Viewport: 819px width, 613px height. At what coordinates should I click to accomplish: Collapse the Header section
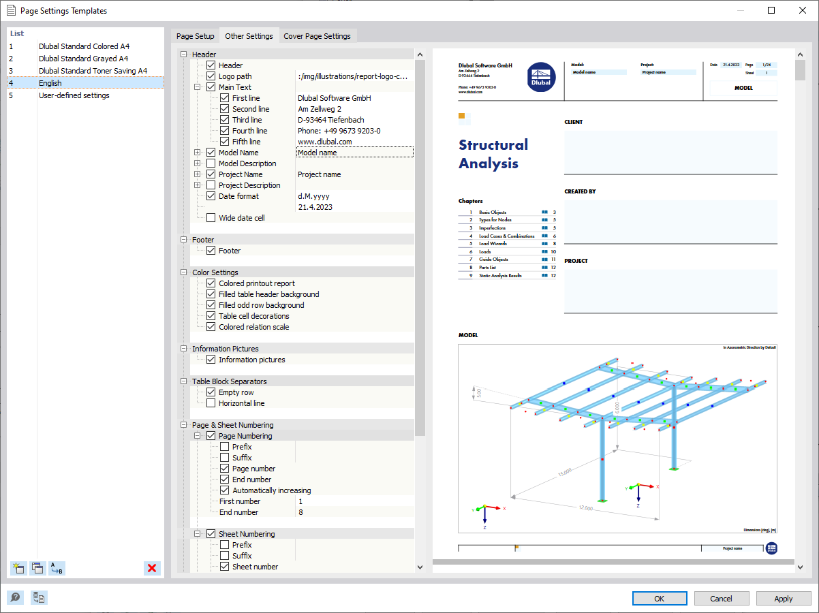point(183,54)
